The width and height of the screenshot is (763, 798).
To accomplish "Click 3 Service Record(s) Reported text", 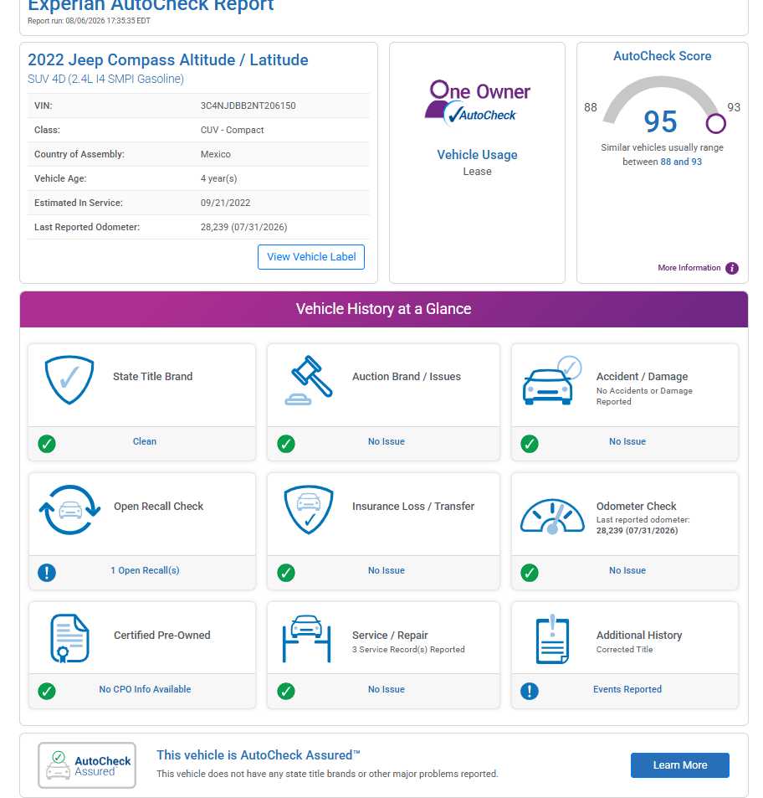I will [x=408, y=650].
